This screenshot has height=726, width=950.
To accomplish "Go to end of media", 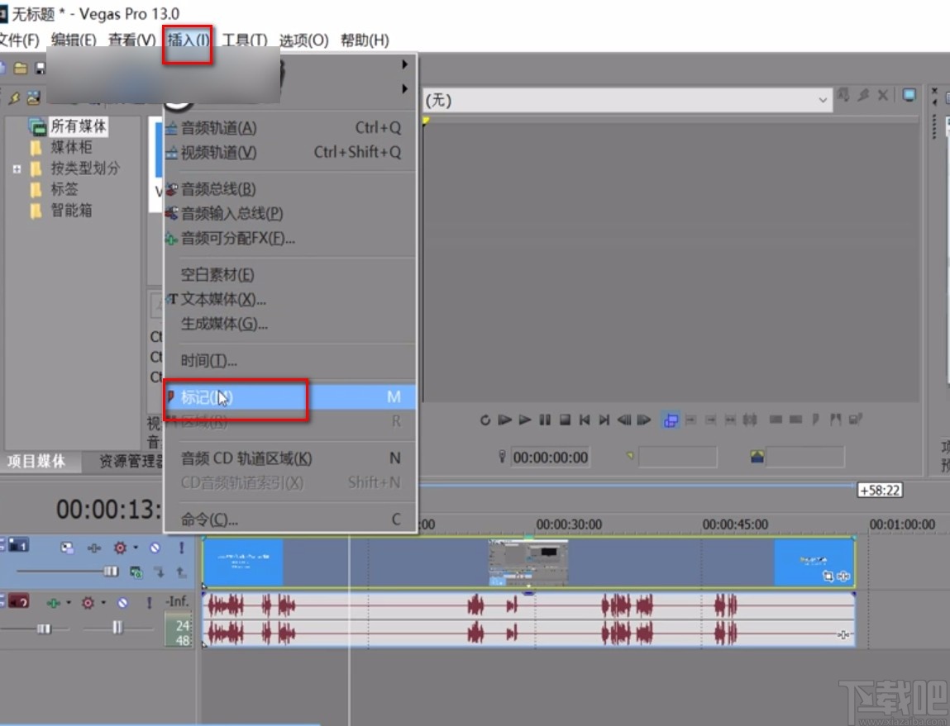I will pyautogui.click(x=604, y=420).
